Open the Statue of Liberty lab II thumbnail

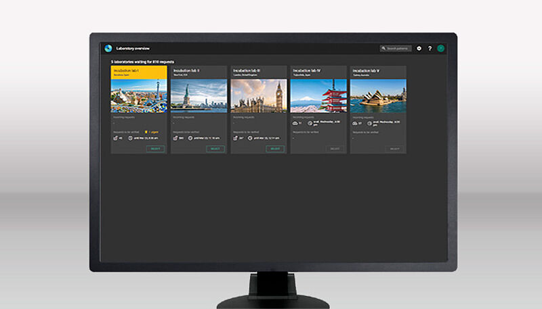tap(199, 95)
